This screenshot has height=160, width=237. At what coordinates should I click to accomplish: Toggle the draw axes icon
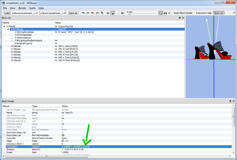tap(108, 13)
